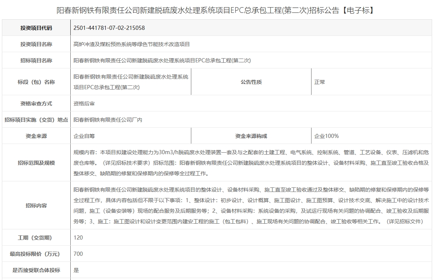Screen dimensions: 434x280
Task: Click the paragraph starting 规模内容：本项目拟建设
Action: [x=251, y=163]
